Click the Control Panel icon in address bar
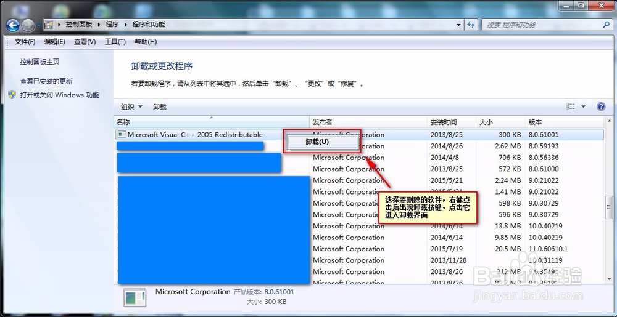The image size is (617, 317). 49,25
